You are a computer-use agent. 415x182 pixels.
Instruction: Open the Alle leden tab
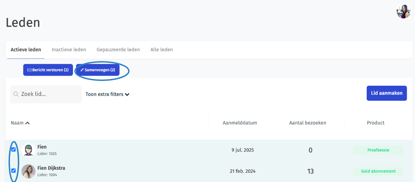click(161, 50)
